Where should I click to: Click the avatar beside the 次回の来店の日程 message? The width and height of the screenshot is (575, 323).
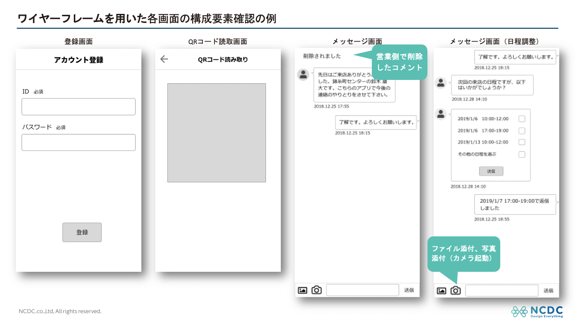pos(441,82)
